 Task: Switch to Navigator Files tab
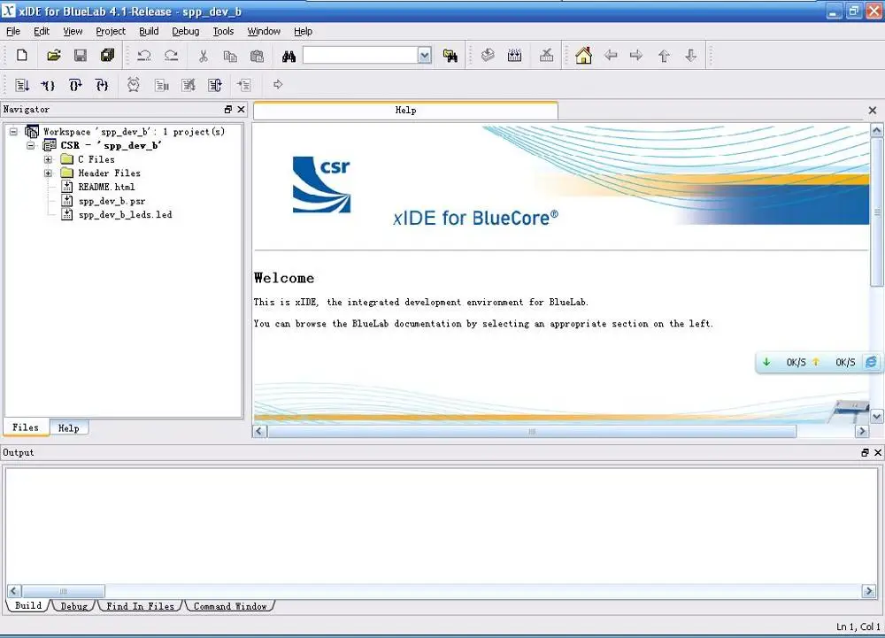(x=26, y=427)
